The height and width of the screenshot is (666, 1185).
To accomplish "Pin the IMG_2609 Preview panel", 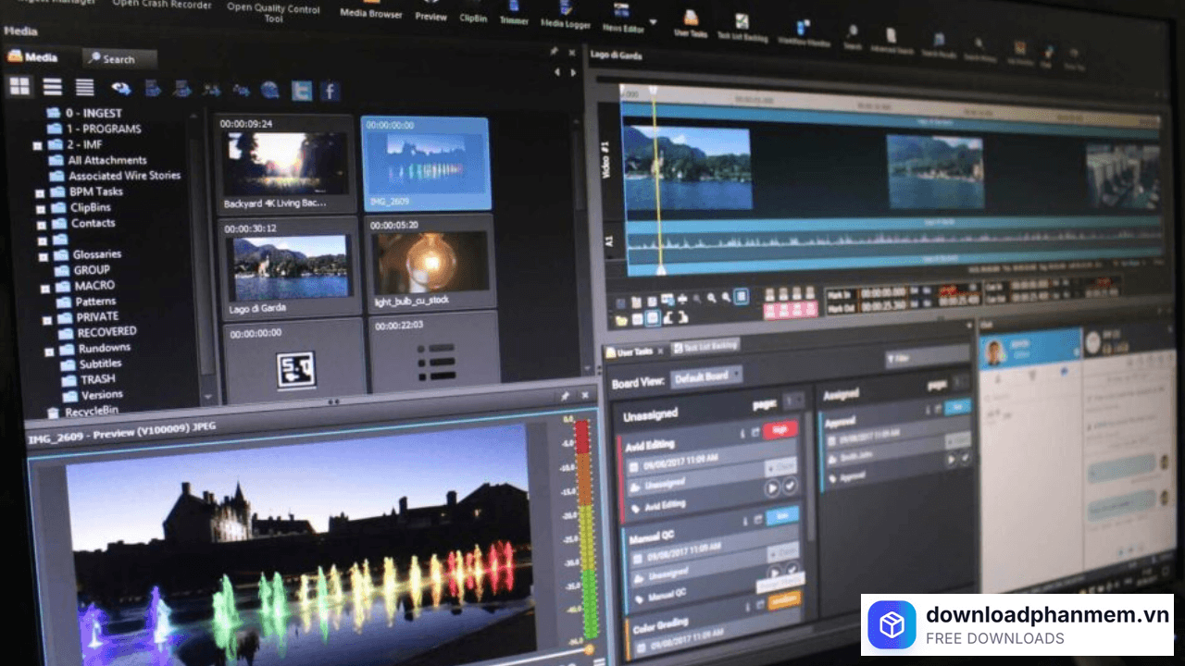I will click(x=565, y=396).
